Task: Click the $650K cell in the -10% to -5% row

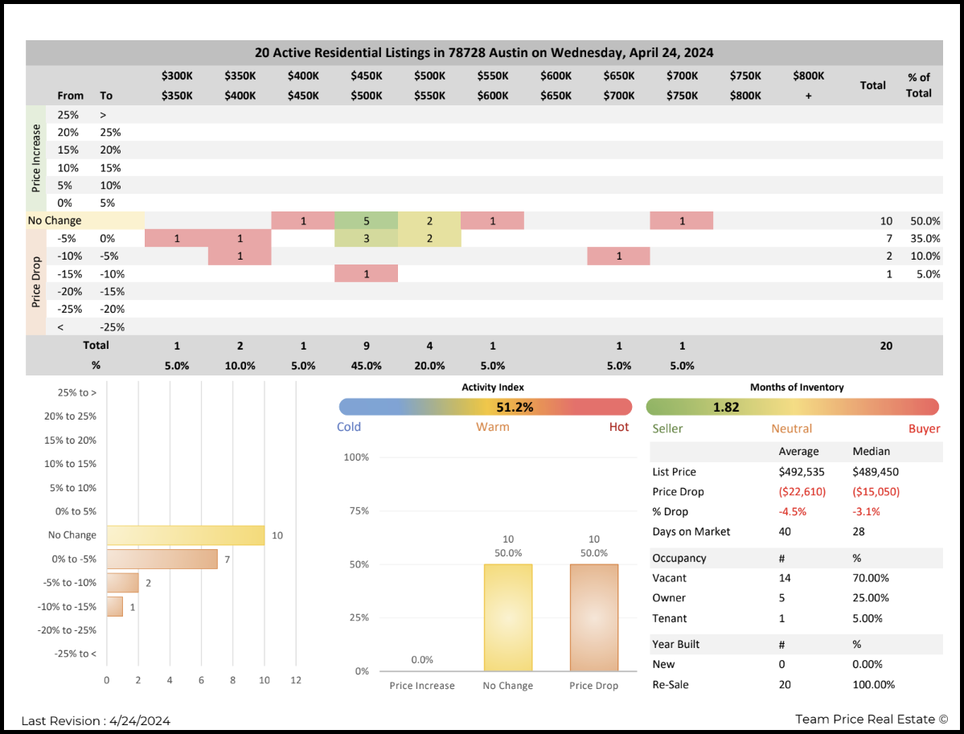Action: tap(618, 256)
